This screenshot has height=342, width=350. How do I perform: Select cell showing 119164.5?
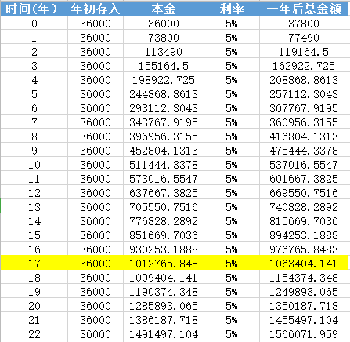click(304, 52)
